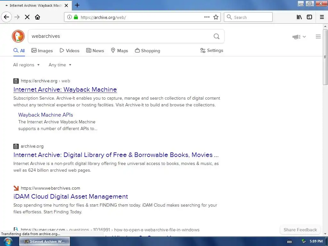The image size is (328, 246).
Task: Open Firefox hamburger menu
Action: tap(322, 17)
